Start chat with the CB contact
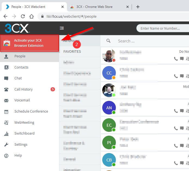189x171 pixels. point(182,163)
